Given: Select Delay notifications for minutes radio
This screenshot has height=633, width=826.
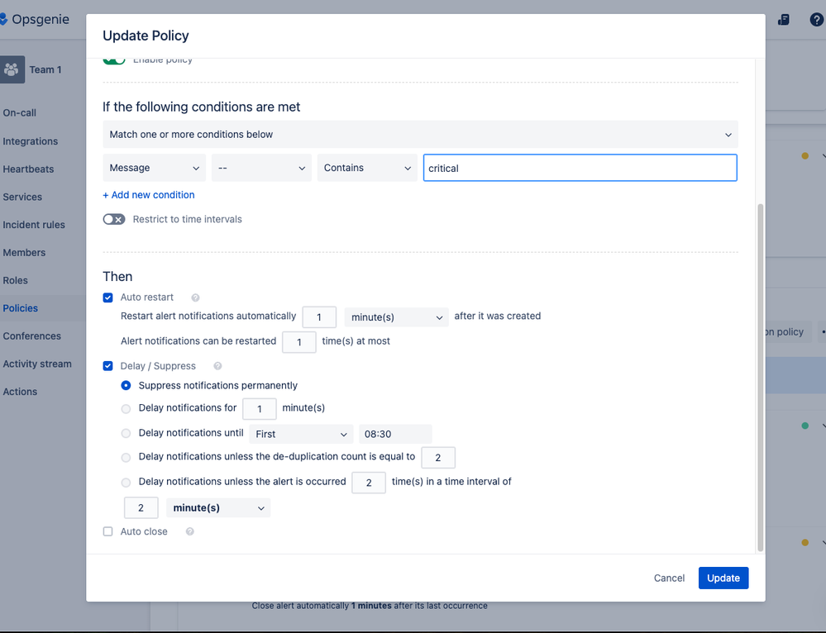Looking at the screenshot, I should pos(126,409).
